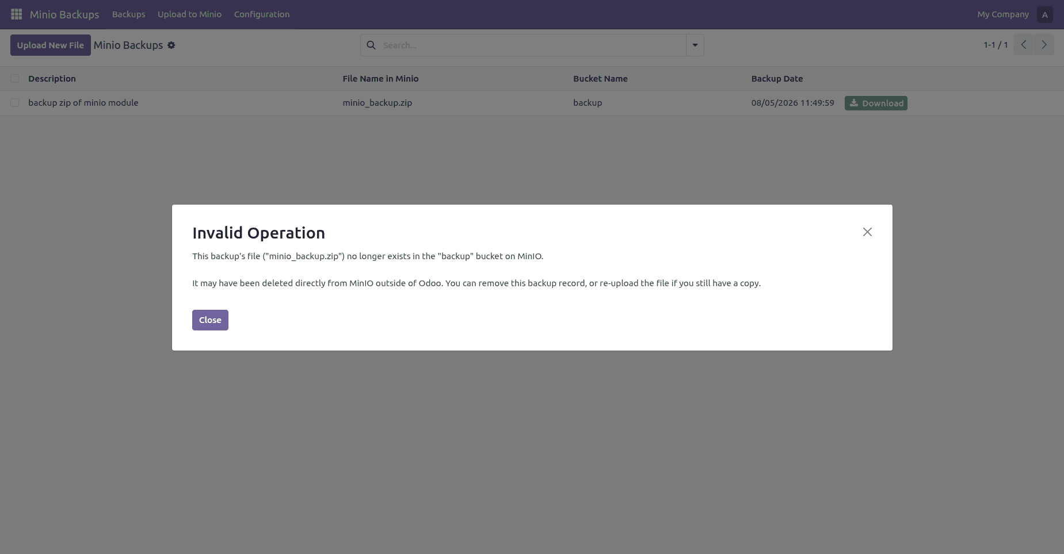Click the Minio Backups app title

[x=64, y=14]
